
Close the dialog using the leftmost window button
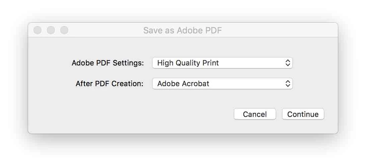tap(38, 30)
